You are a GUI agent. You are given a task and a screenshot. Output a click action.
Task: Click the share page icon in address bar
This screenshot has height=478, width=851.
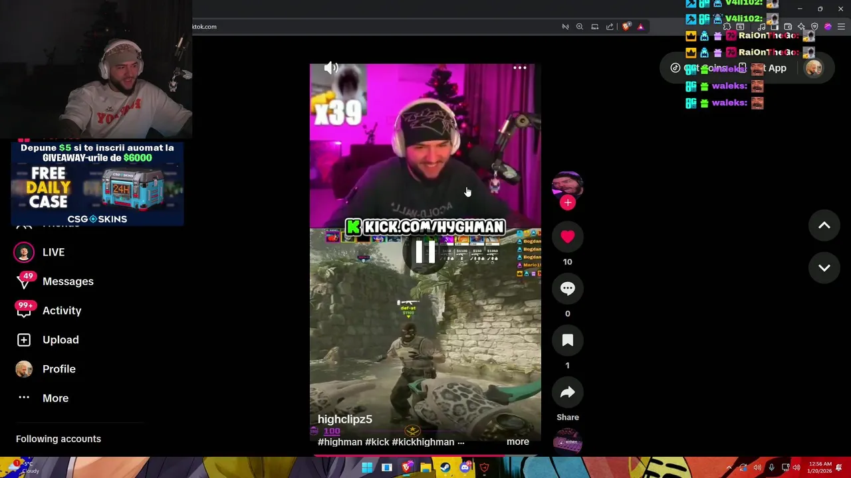coord(610,27)
